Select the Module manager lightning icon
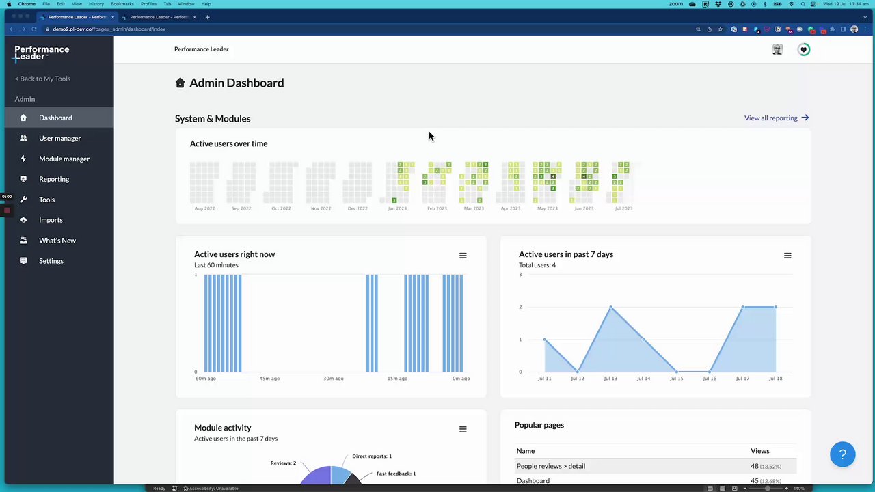The width and height of the screenshot is (875, 492). (23, 159)
